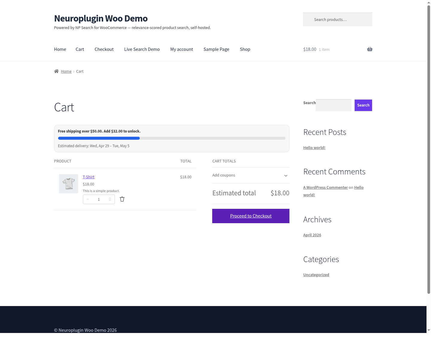
Task: Expand the Add coupons chevron
Action: click(x=286, y=176)
